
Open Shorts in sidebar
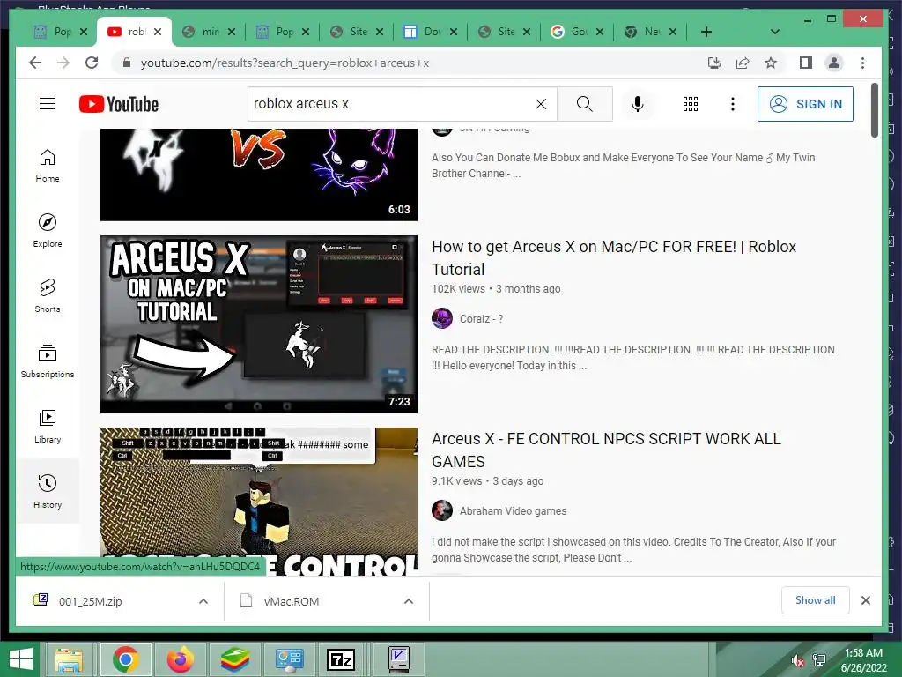tap(48, 296)
